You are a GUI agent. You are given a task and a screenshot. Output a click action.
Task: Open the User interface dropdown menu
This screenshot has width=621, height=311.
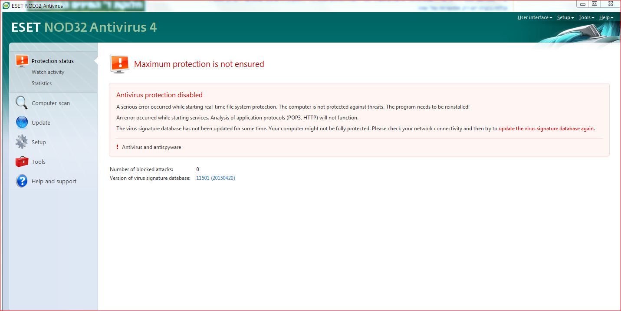[x=535, y=17]
